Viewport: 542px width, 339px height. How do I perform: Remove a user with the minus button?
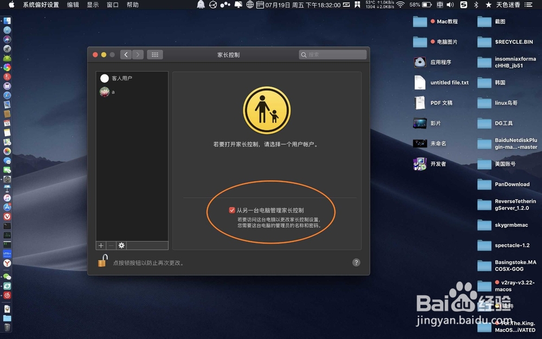[x=111, y=245]
